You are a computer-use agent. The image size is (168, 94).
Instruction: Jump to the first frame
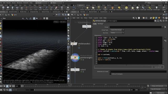(x=1, y=86)
